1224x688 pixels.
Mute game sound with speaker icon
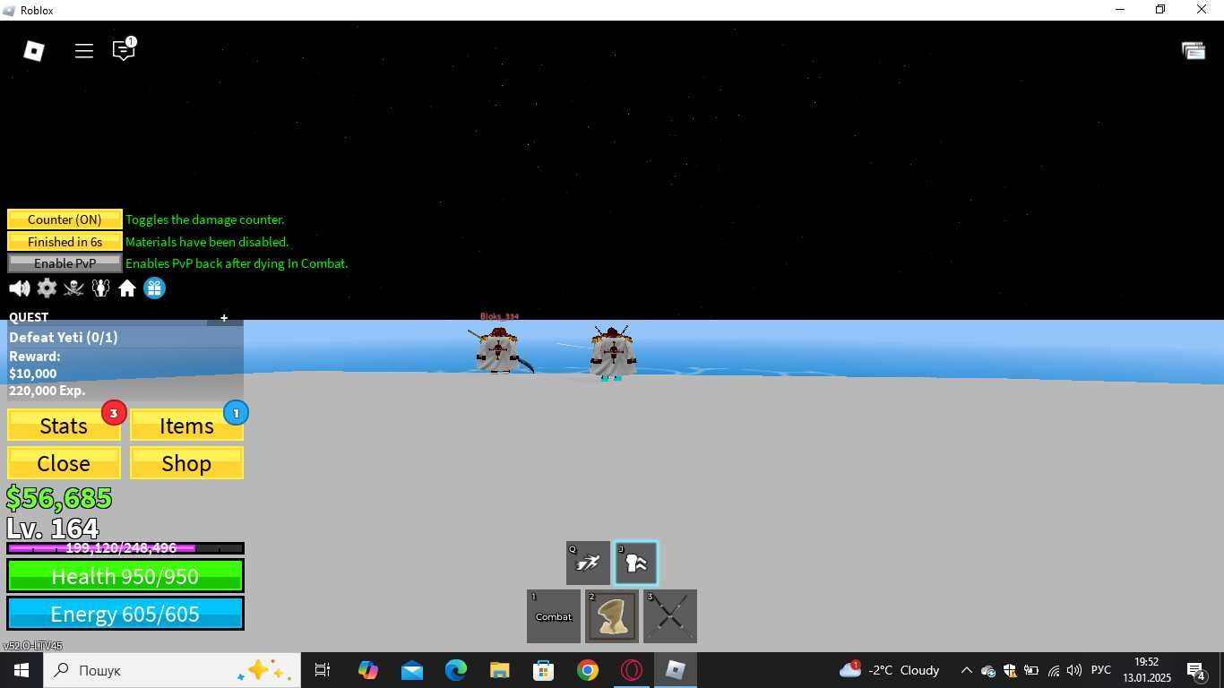(19, 288)
